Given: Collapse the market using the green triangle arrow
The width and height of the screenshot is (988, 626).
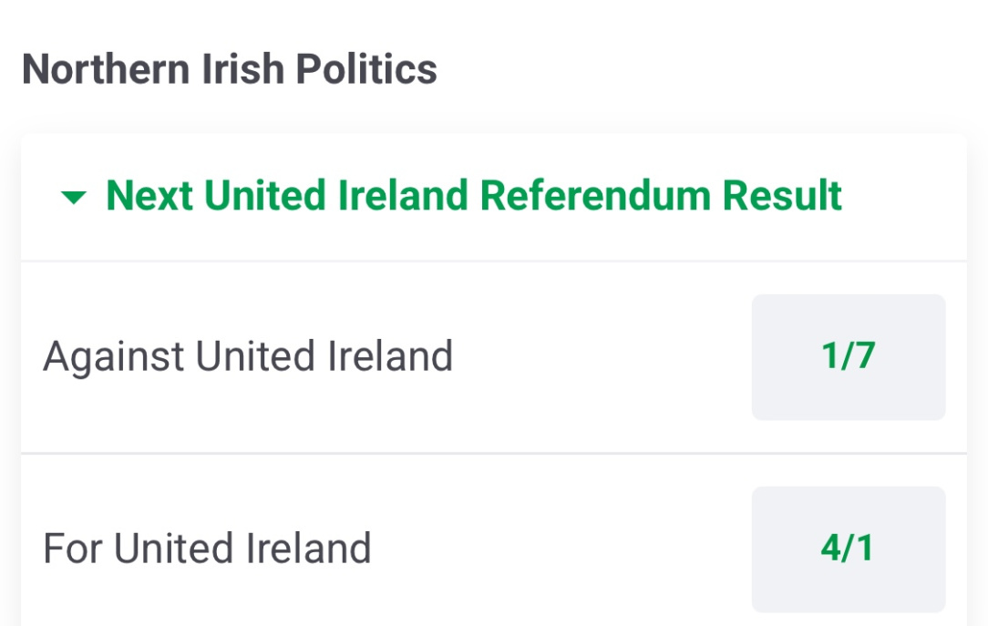Looking at the screenshot, I should tap(73, 197).
